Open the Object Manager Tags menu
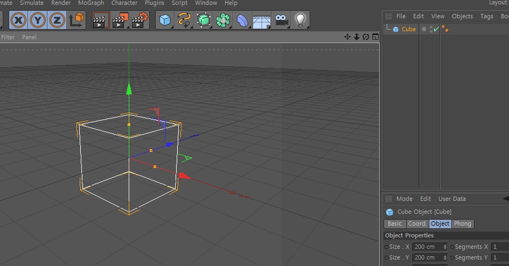This screenshot has height=266, width=509. point(486,16)
